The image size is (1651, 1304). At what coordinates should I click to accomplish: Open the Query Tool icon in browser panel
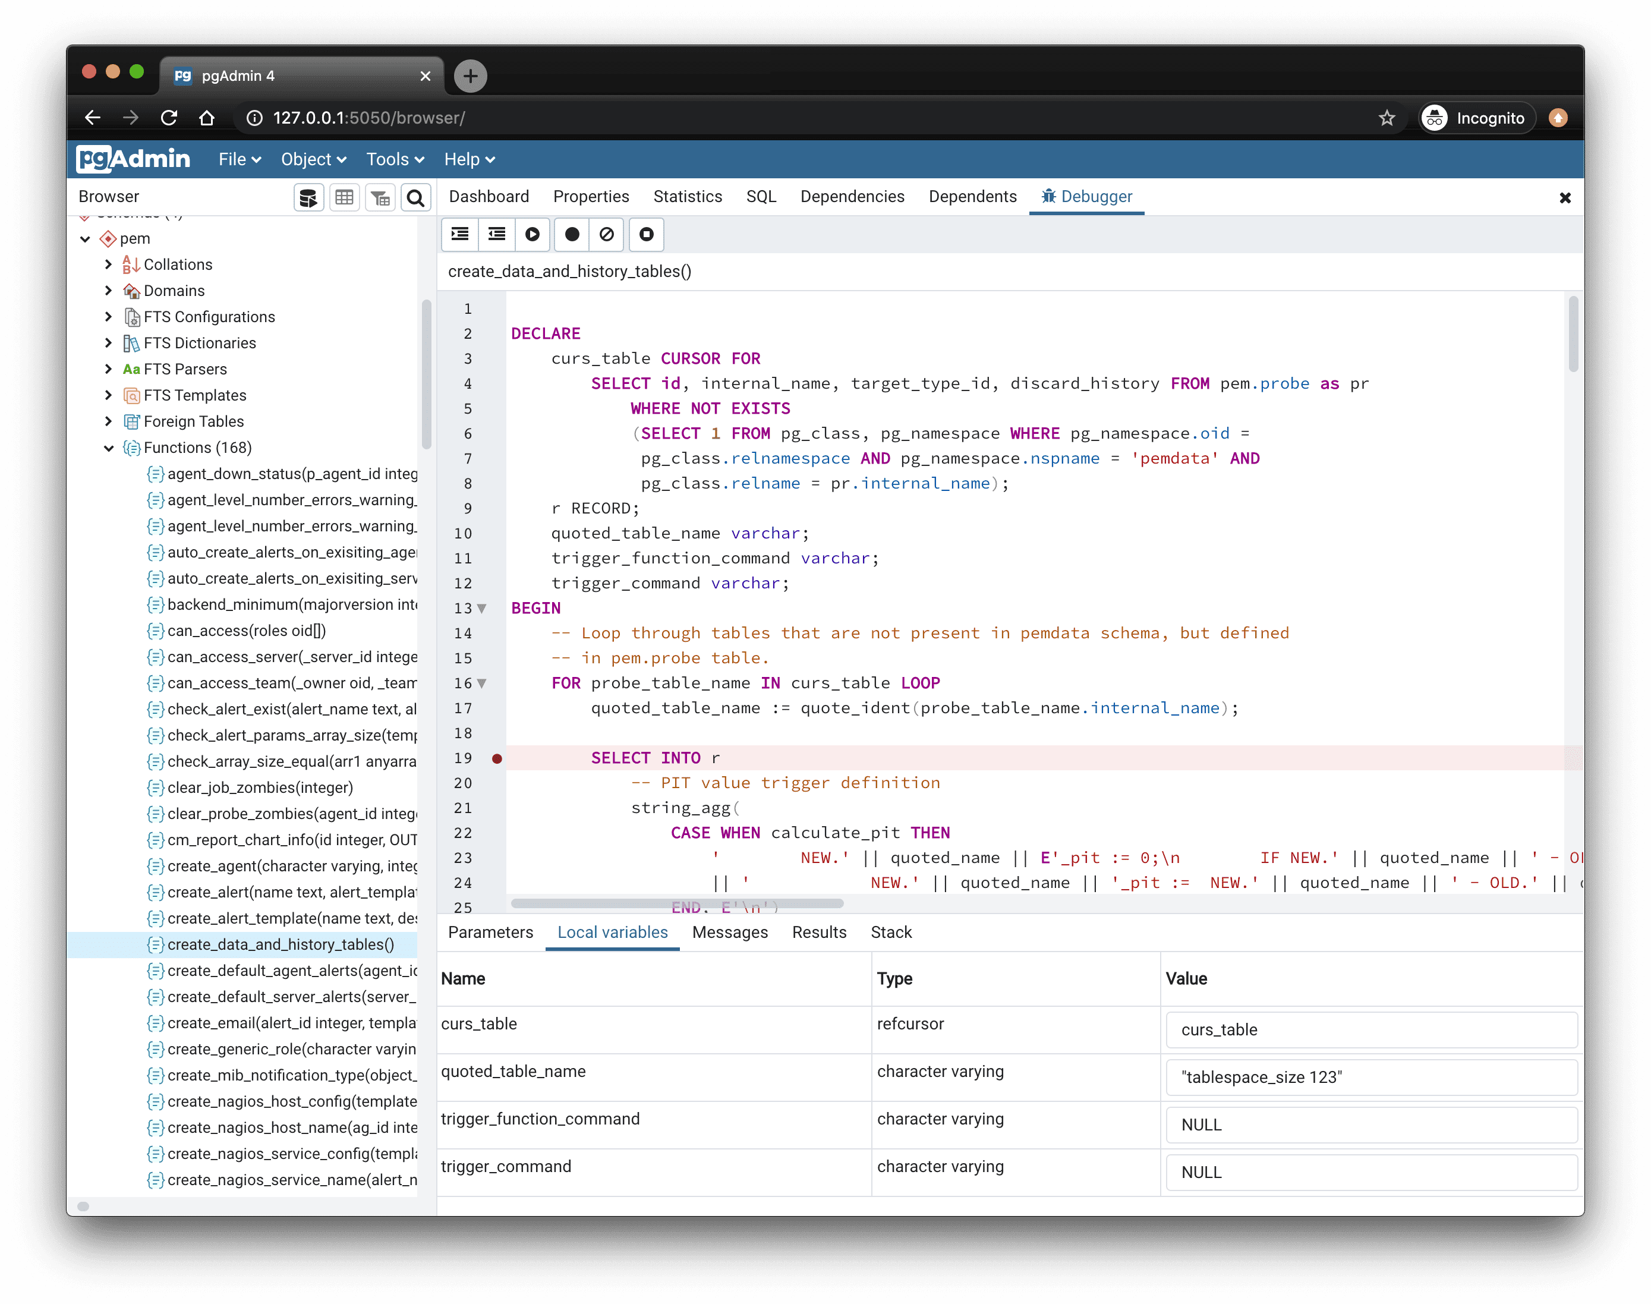(308, 197)
